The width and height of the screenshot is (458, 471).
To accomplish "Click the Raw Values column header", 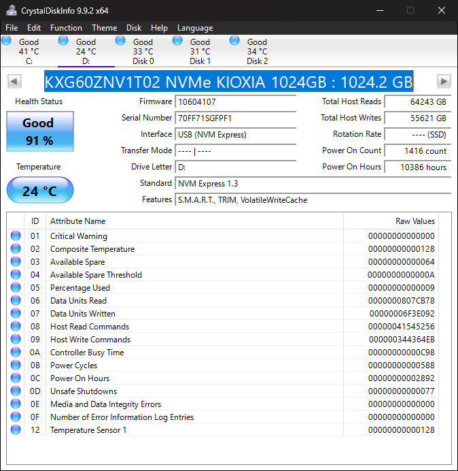I will [x=391, y=221].
